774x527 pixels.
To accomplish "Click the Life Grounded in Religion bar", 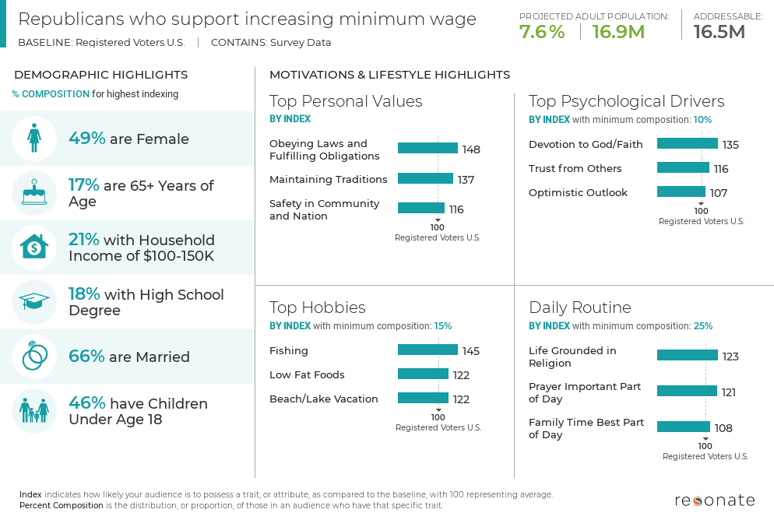I will (x=687, y=356).
